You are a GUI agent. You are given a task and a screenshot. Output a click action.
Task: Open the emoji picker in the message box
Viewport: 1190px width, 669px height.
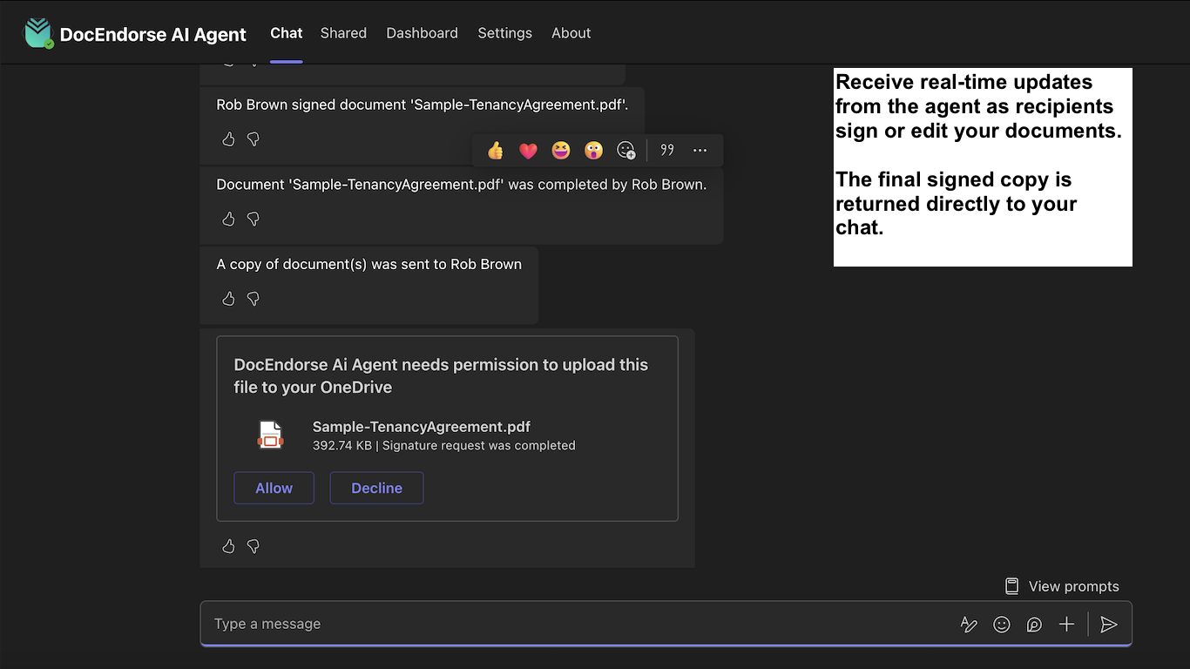tap(1001, 625)
